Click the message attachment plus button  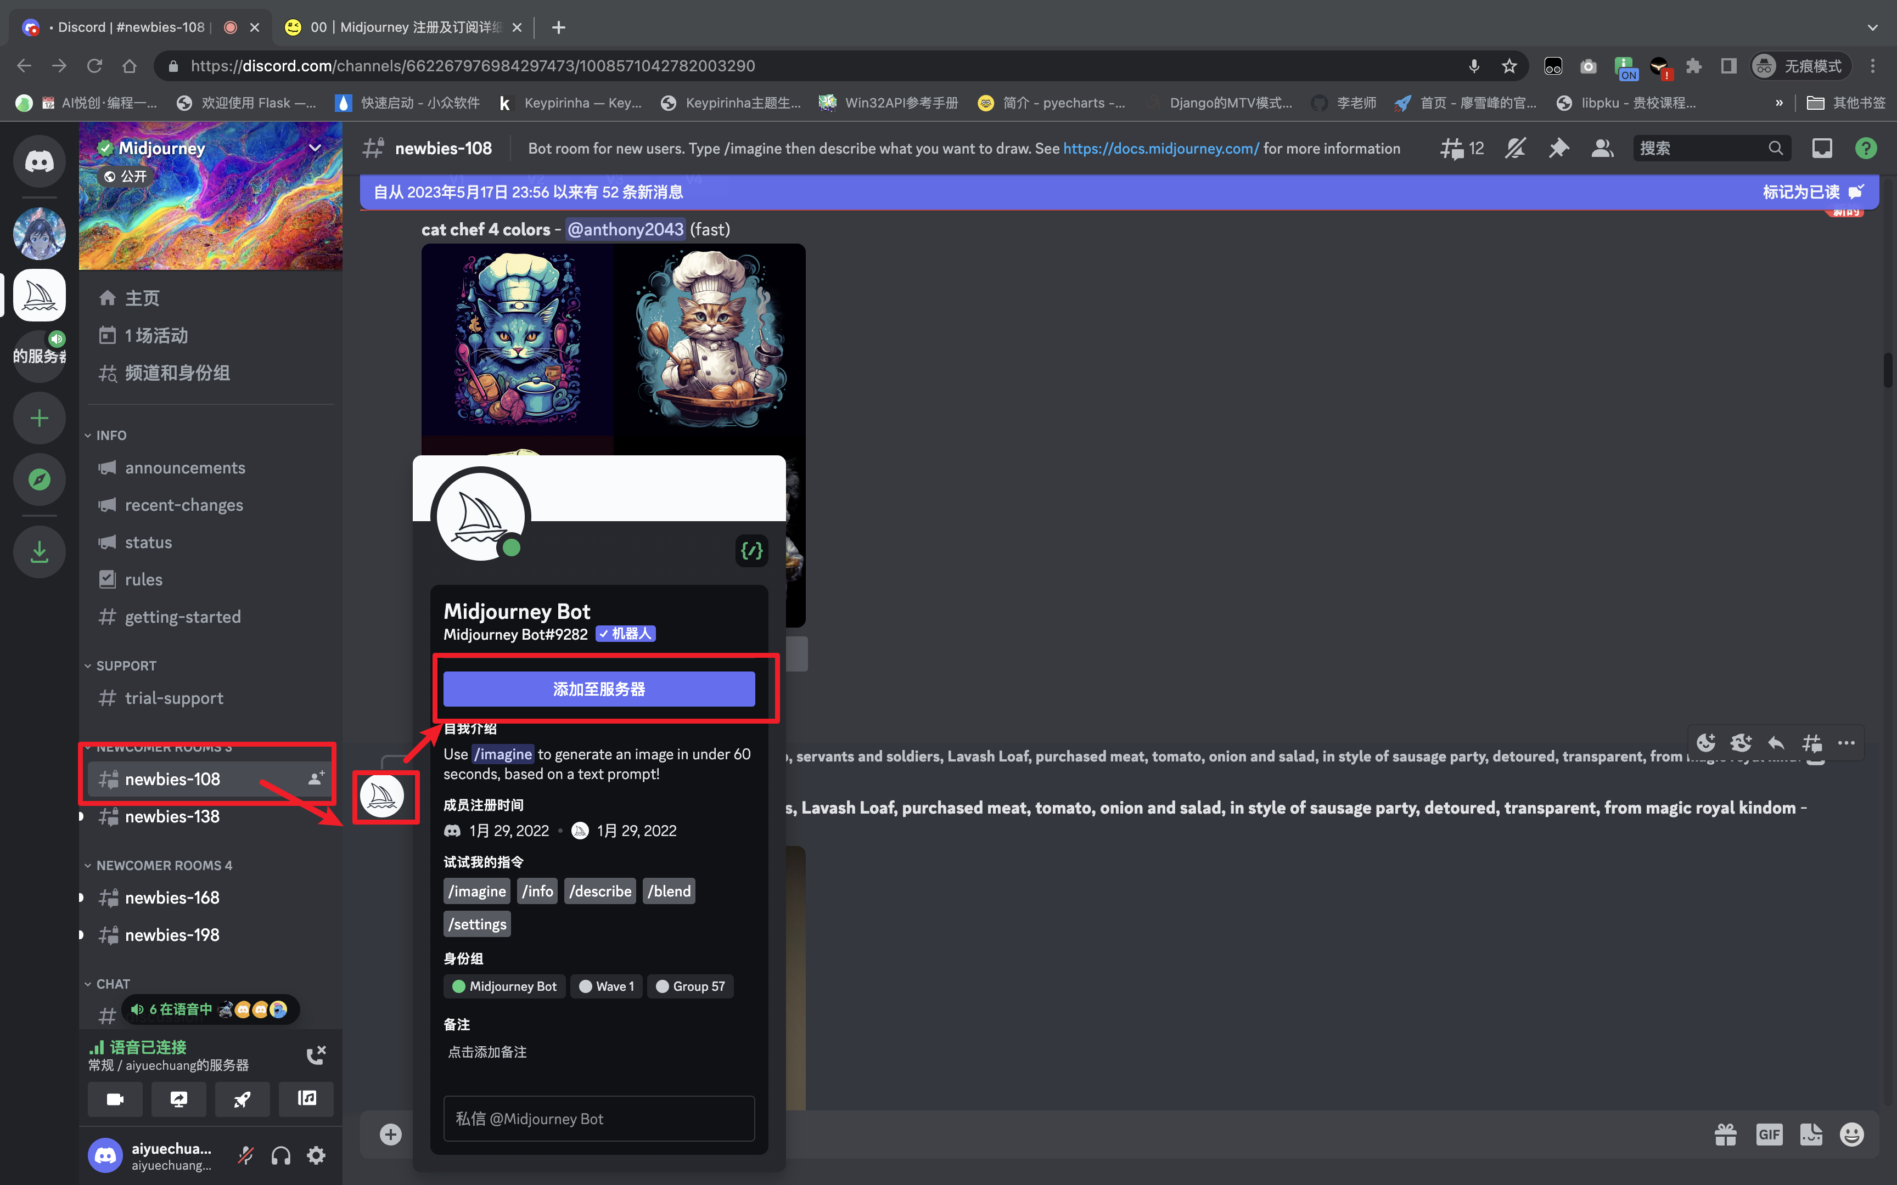click(x=390, y=1134)
